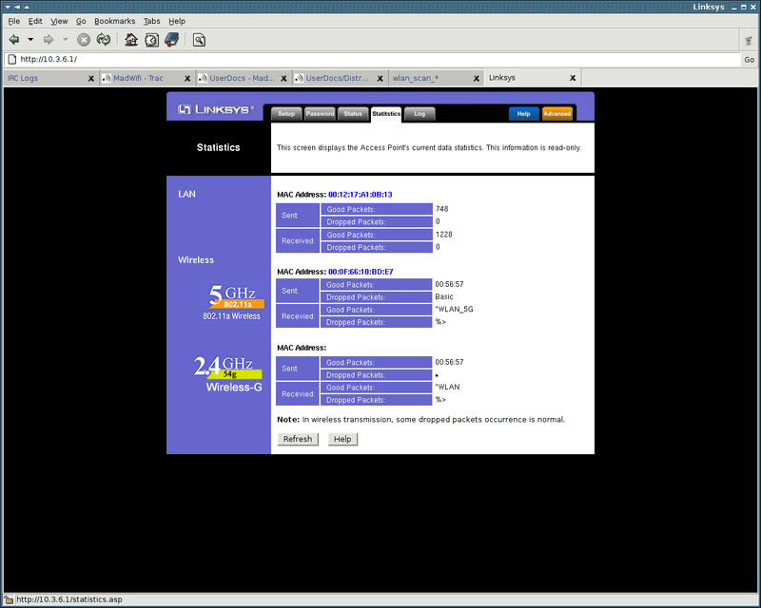Viewport: 761px width, 608px height.
Task: Open the Bookmarks menu
Action: pos(114,21)
